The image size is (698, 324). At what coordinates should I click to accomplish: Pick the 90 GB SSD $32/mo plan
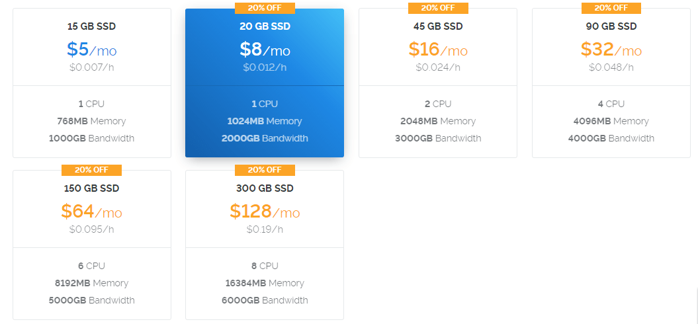[x=611, y=83]
